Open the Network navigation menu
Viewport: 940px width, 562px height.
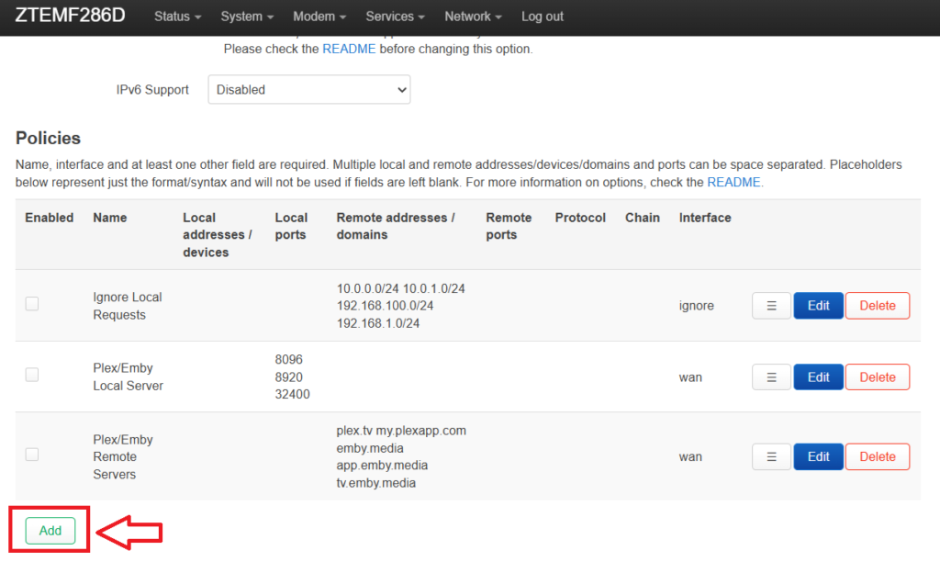pos(473,17)
